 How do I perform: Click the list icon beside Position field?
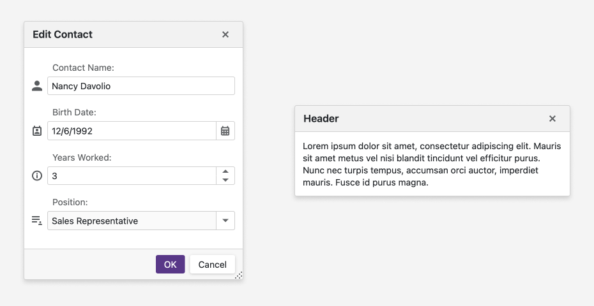click(37, 221)
